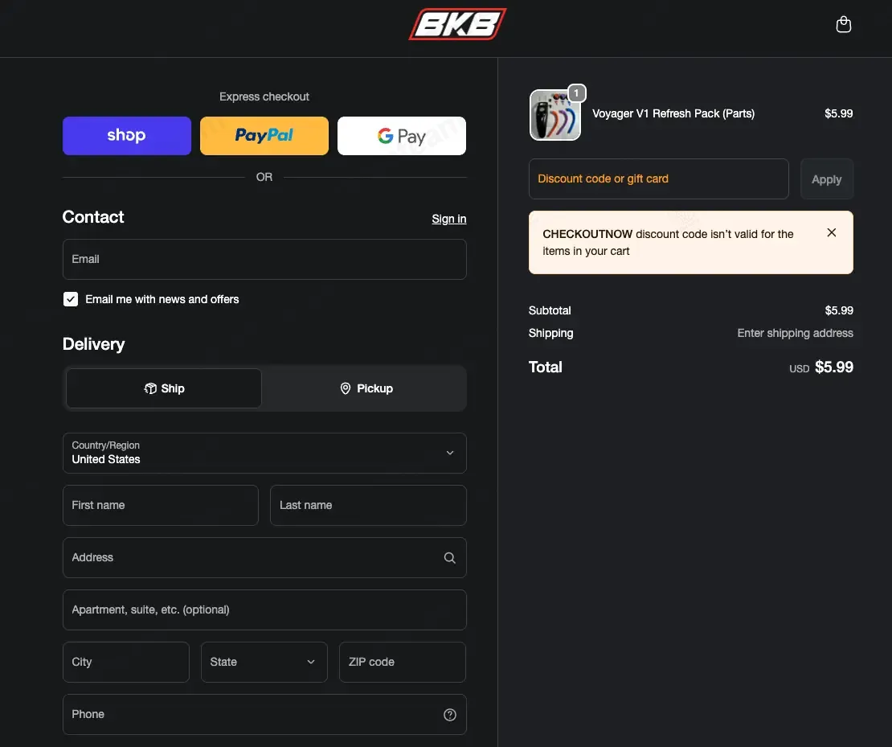Apply the discount code

[x=826, y=179]
